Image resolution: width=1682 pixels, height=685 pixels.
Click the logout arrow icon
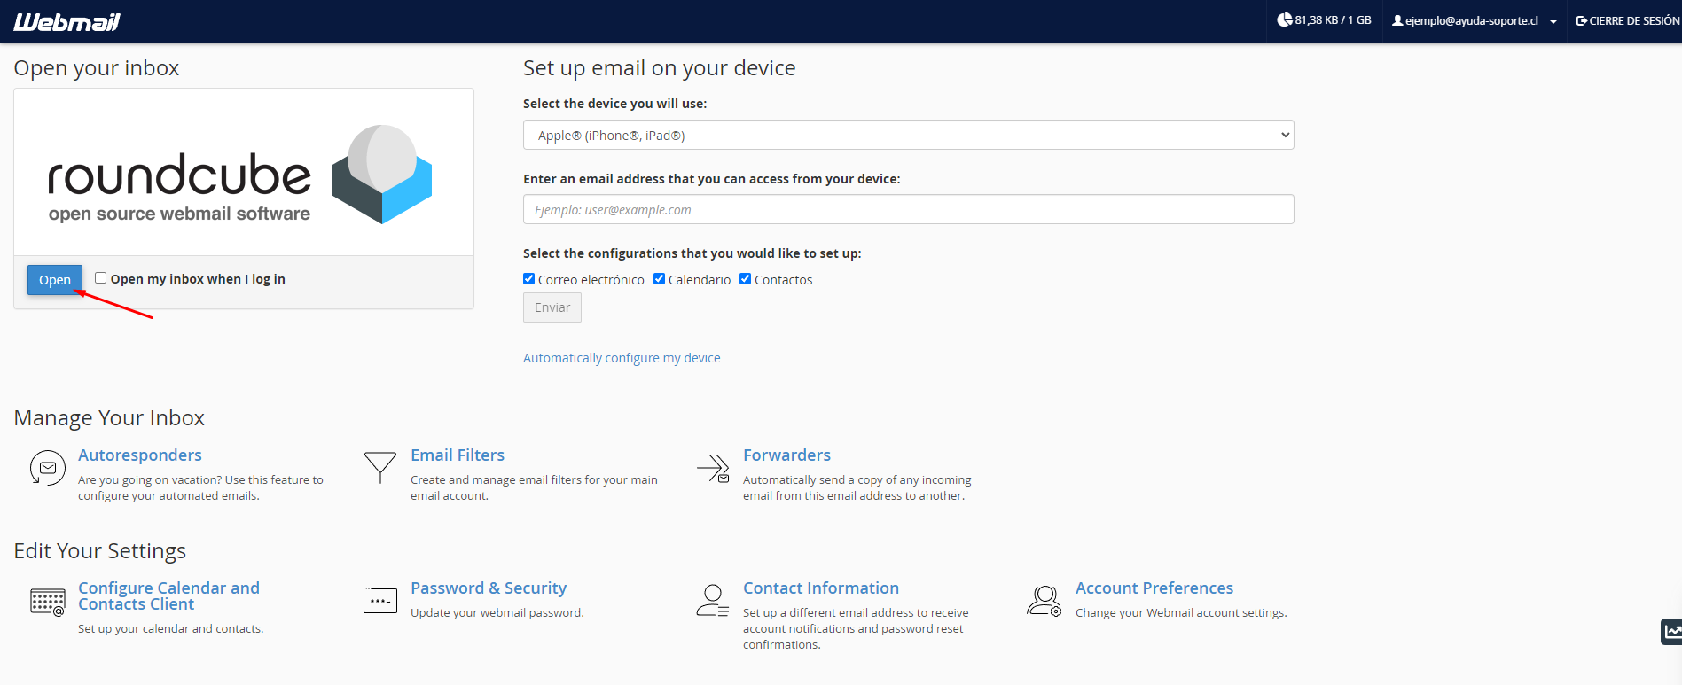(x=1581, y=20)
